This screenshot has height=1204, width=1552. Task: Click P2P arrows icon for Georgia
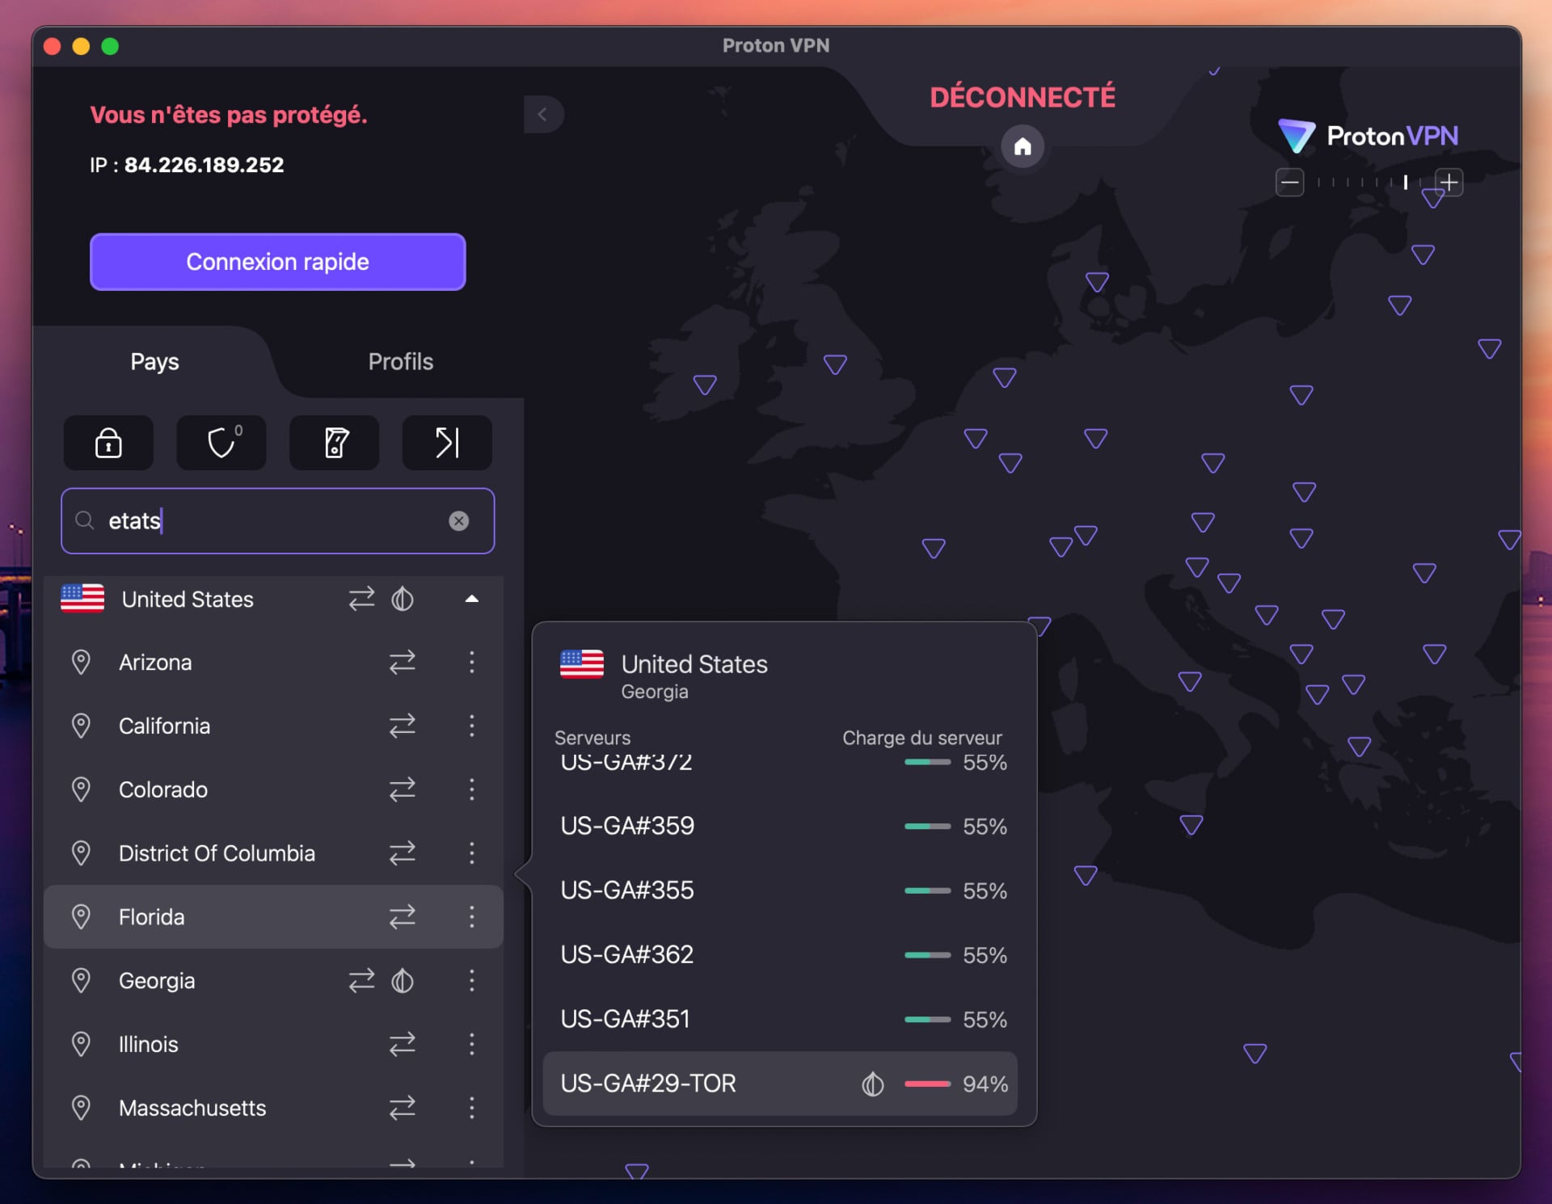361,981
